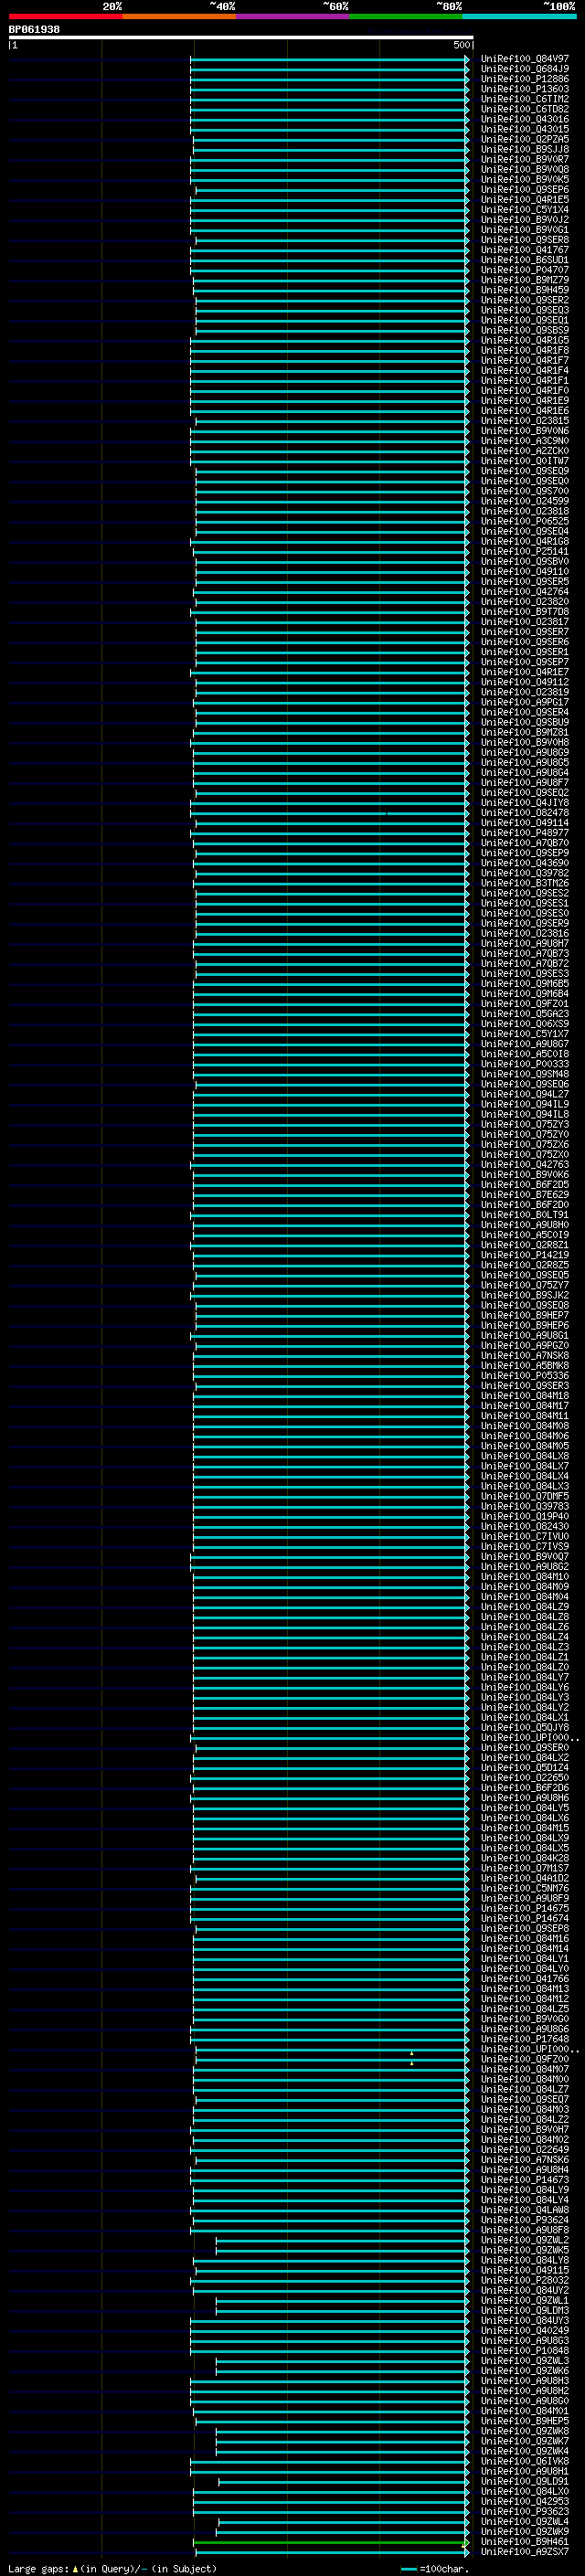
Task: Open hit UniRef100_Q9SEP6
Action: point(525,190)
